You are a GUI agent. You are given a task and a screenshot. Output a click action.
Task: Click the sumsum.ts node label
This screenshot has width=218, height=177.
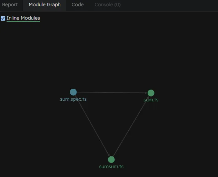111,166
